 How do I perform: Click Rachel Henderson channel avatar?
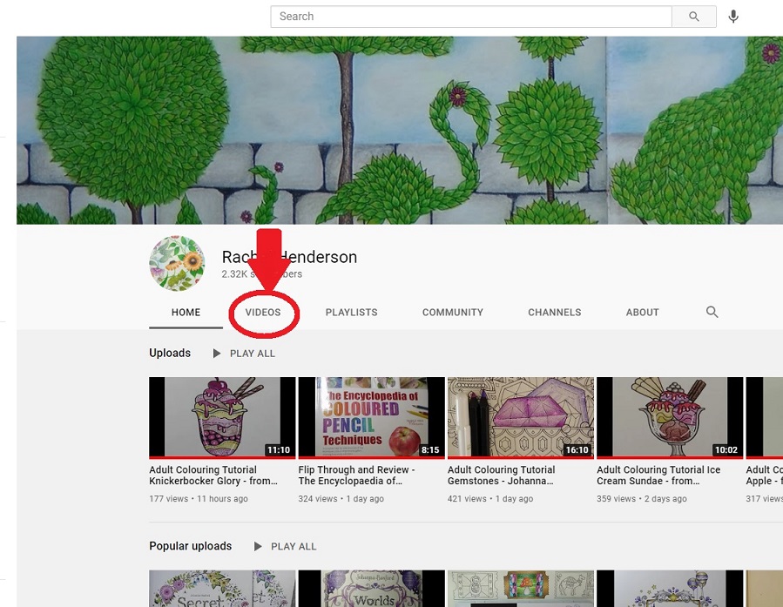coord(177,263)
